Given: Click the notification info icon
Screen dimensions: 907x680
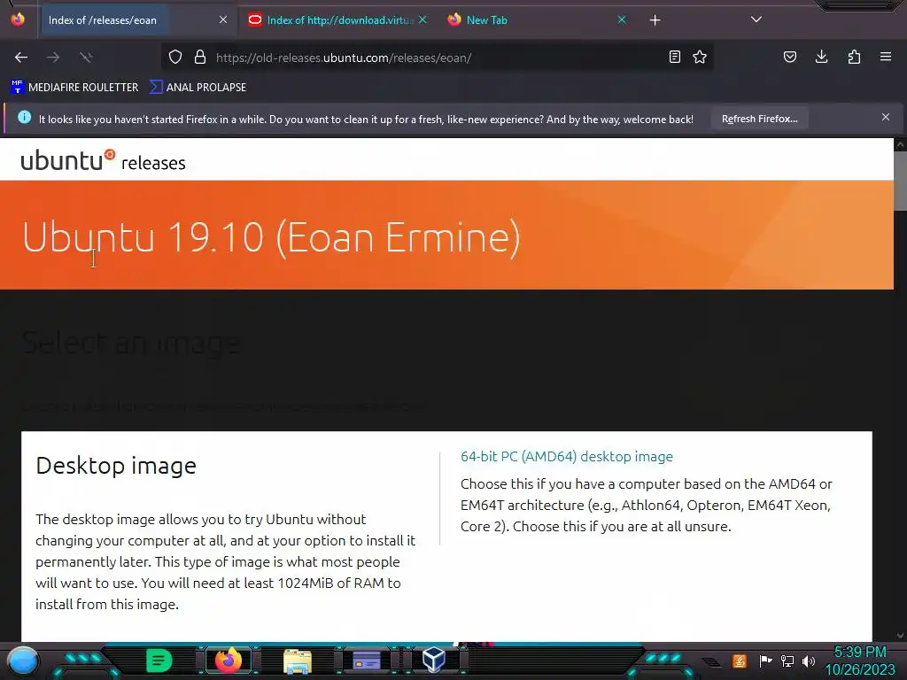Looking at the screenshot, I should click(x=24, y=118).
